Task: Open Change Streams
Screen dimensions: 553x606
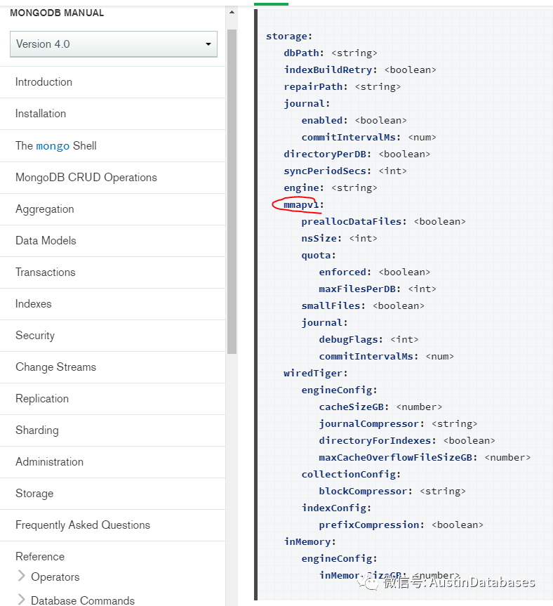Action: [55, 367]
